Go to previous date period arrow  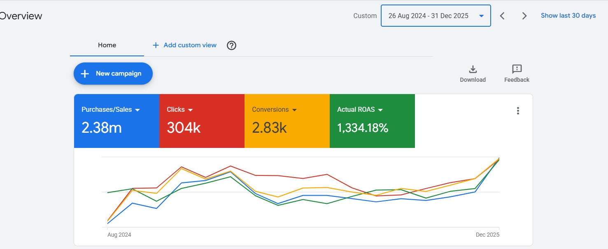pos(502,16)
